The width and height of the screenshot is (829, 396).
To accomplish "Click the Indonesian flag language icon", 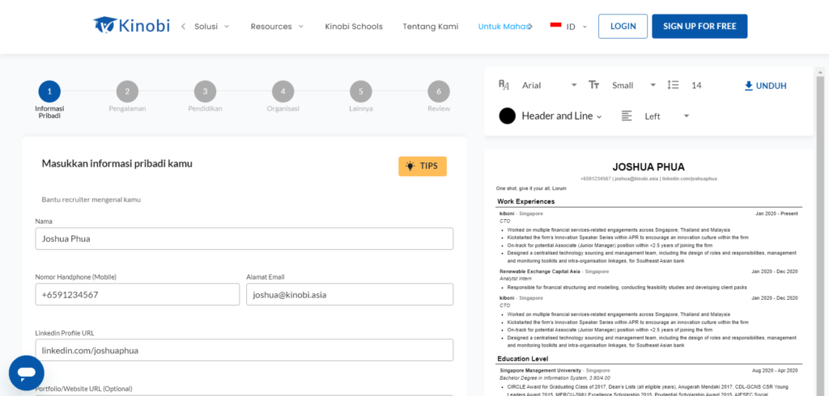I will pyautogui.click(x=555, y=25).
